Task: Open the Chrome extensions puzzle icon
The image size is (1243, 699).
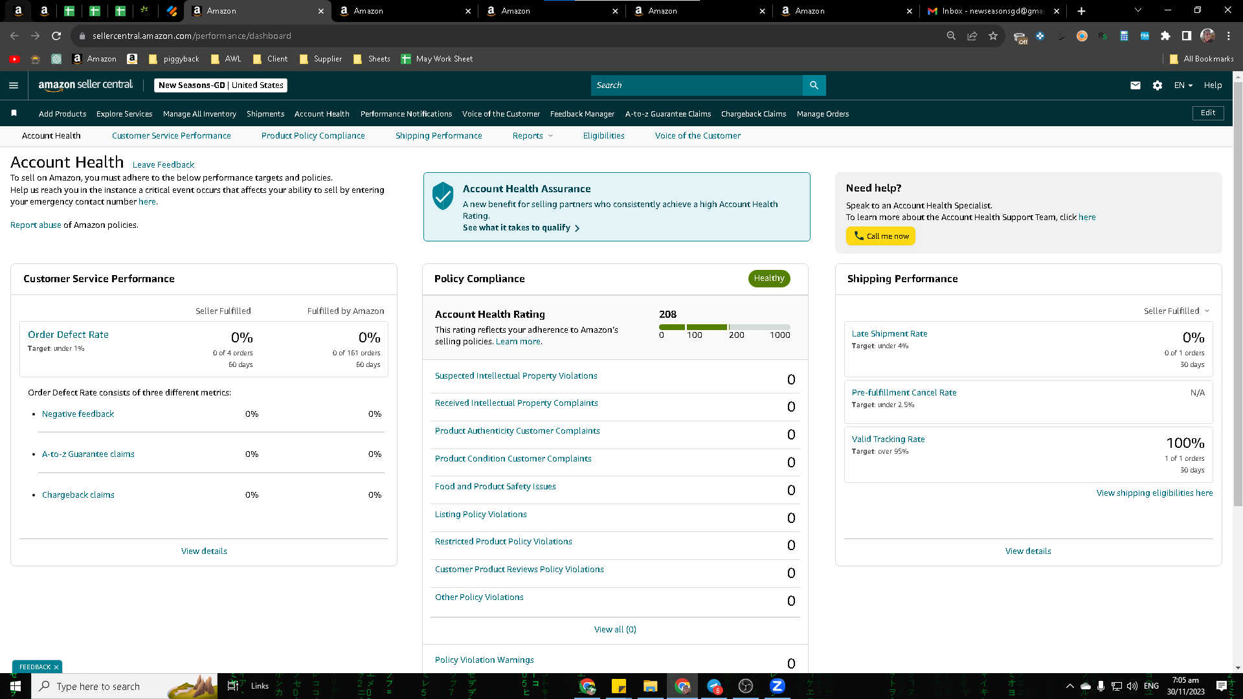Action: 1165,36
